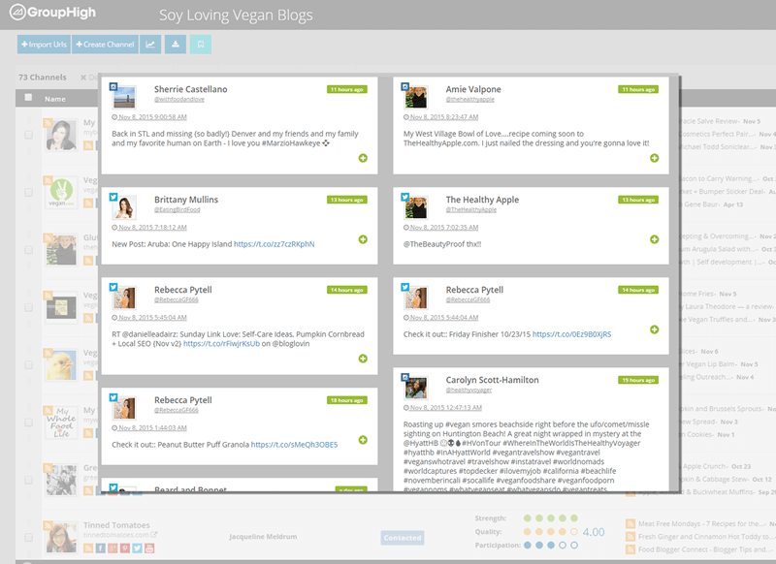Image resolution: width=776 pixels, height=564 pixels.
Task: Click Pinterest icon on Tinned Tomatoes row
Action: click(x=123, y=548)
